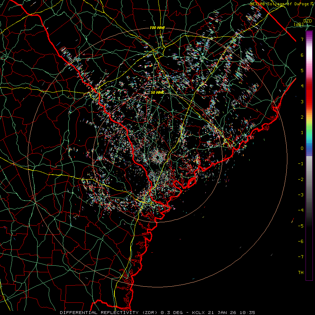Screen dimensions: 315x315
Task: Click the "21 JAN 26" date text
Action: click(x=222, y=313)
